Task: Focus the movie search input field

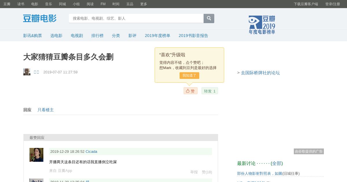Action: coord(136,18)
